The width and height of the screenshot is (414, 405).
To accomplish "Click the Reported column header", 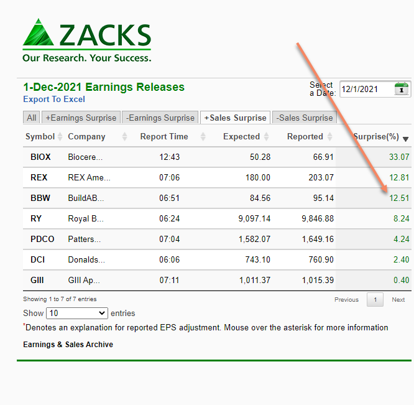I will pos(305,137).
